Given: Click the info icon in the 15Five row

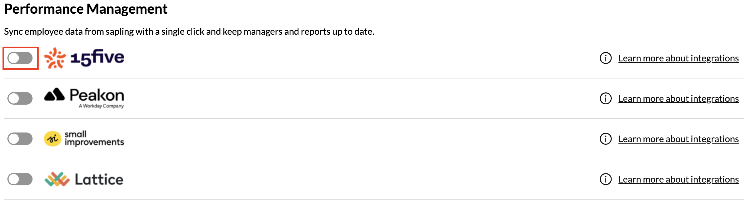Looking at the screenshot, I should 605,58.
